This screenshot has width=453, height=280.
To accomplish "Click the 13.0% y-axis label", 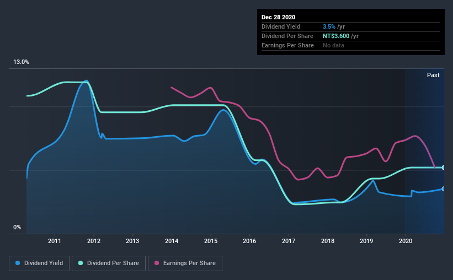I will coord(21,62).
